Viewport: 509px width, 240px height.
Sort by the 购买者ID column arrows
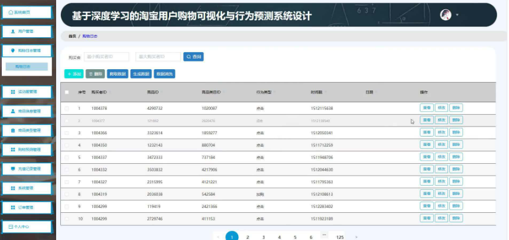click(110, 93)
